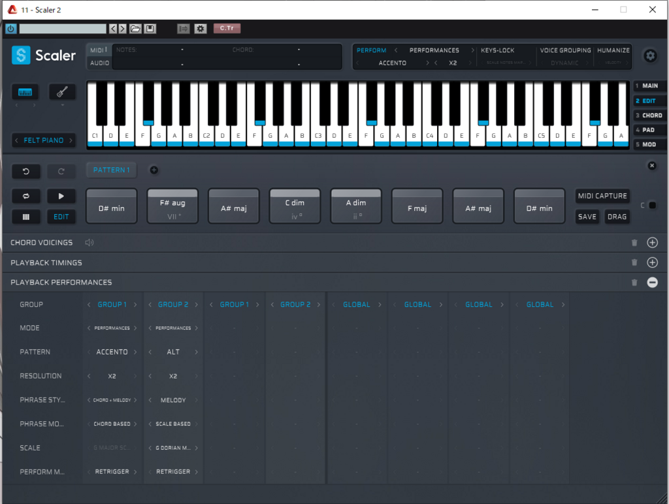Screen dimensions: 669x504
Task: Expand the Playback Timings section
Action: pyautogui.click(x=653, y=262)
